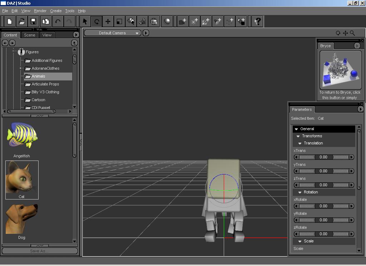Screen dimensions: 366x266
Task: Open the Tools menu
Action: pos(70,11)
